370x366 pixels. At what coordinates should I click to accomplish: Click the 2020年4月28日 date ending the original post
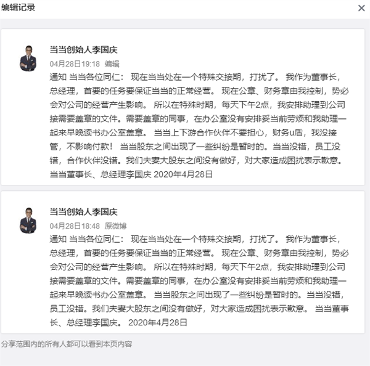[158, 322]
